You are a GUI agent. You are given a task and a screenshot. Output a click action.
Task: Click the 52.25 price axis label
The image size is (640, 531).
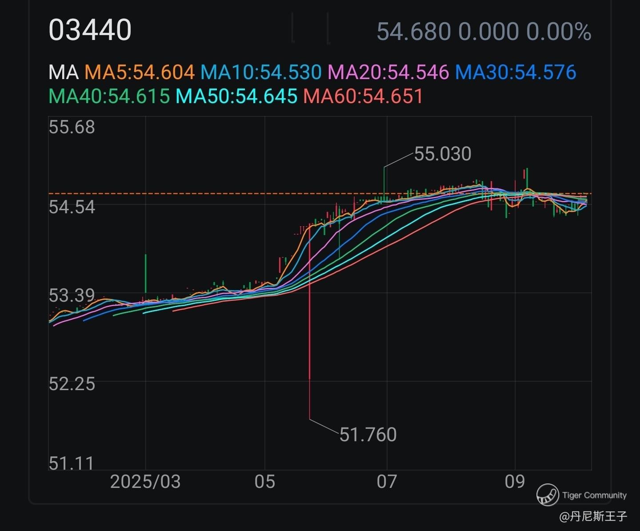point(72,384)
